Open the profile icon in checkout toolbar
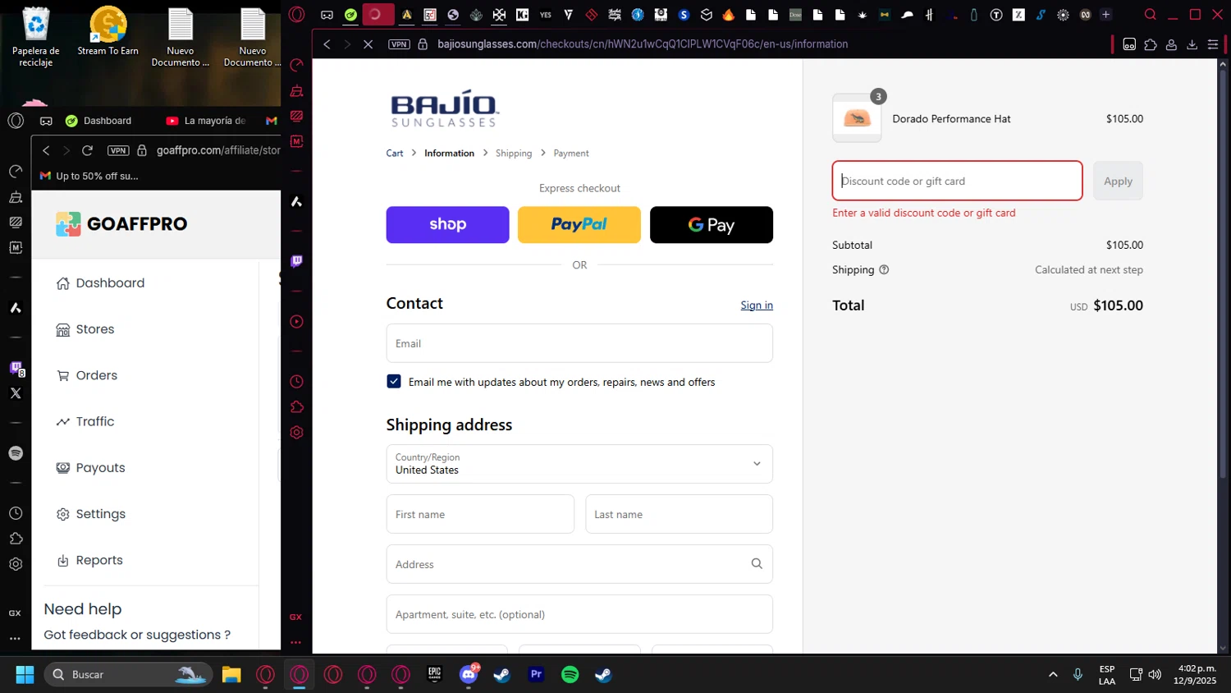This screenshot has height=693, width=1231. tap(1171, 44)
